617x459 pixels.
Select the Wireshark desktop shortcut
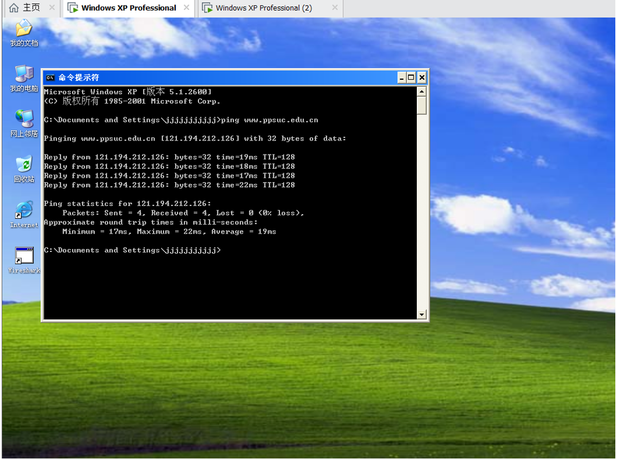tap(24, 260)
